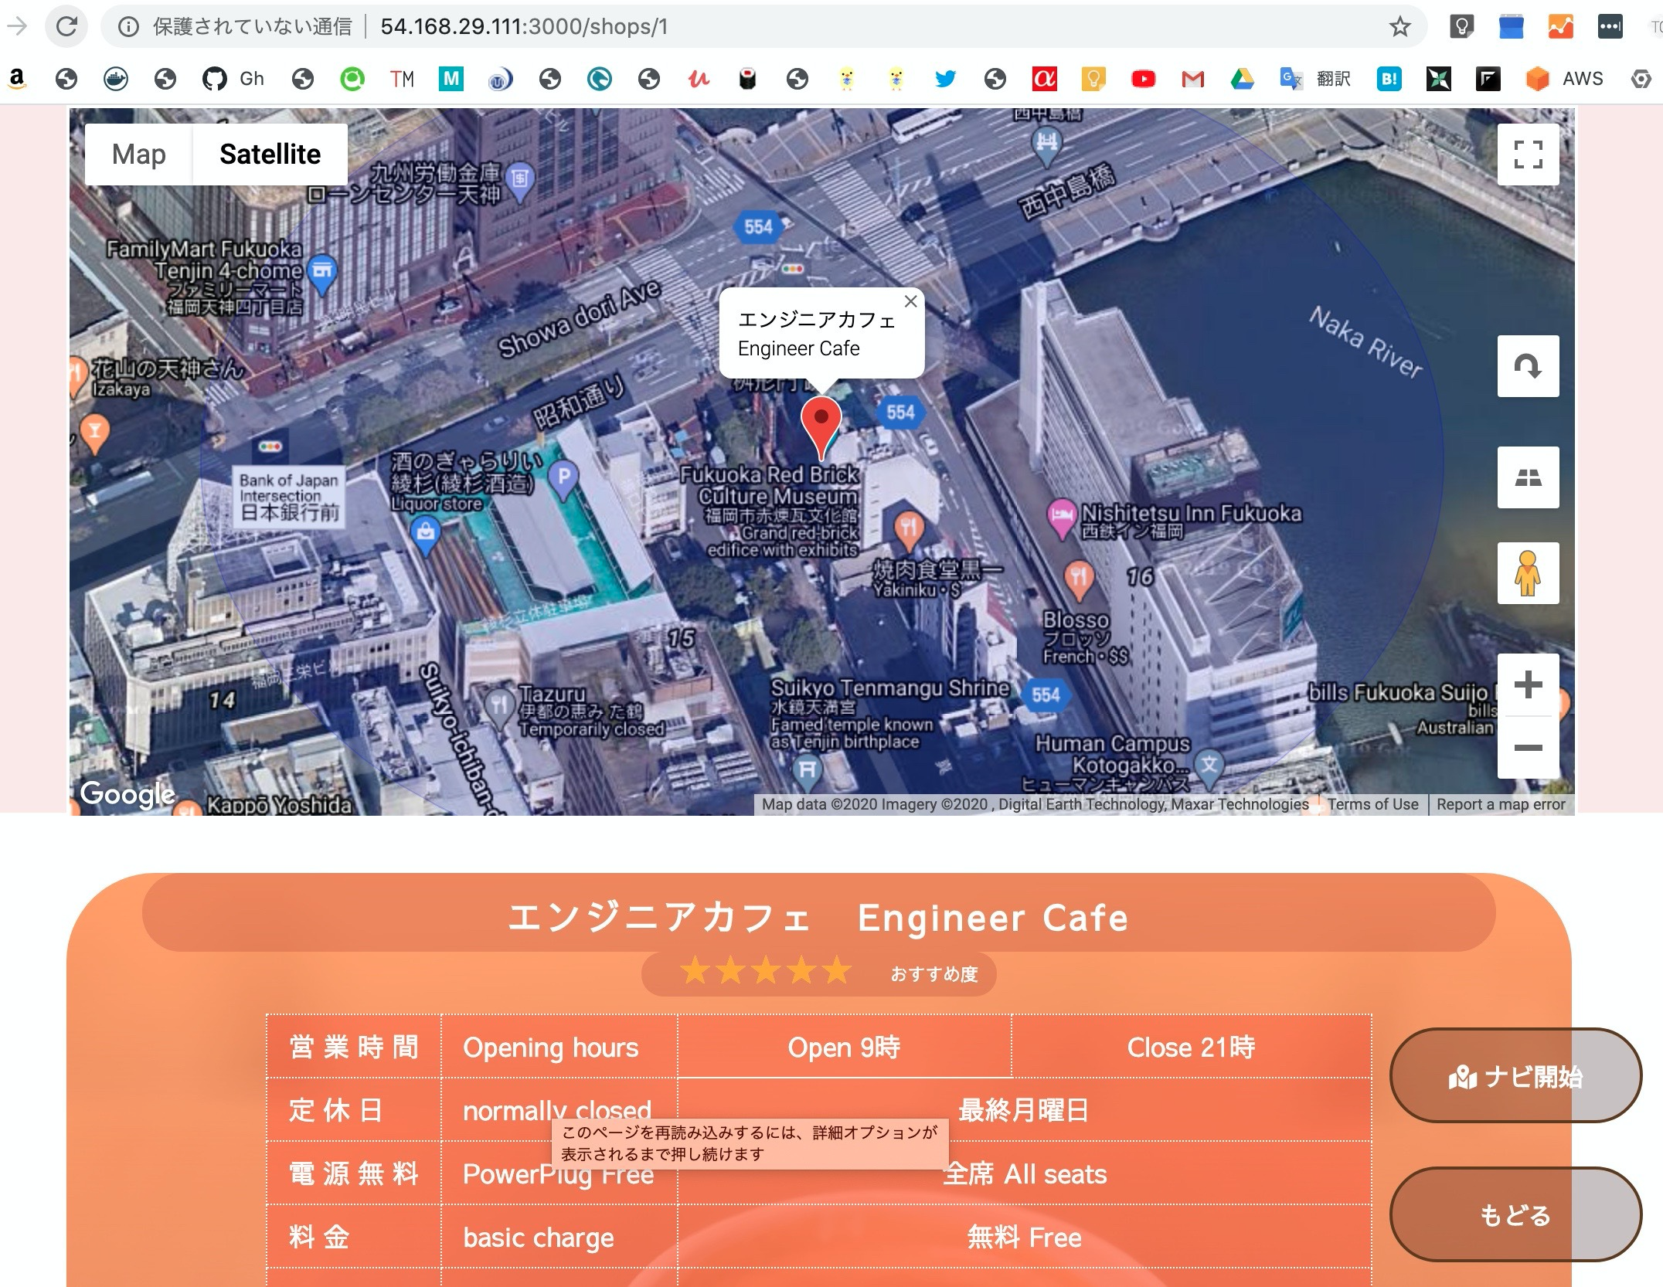
Task: Switch to the Map view tab
Action: click(x=138, y=155)
